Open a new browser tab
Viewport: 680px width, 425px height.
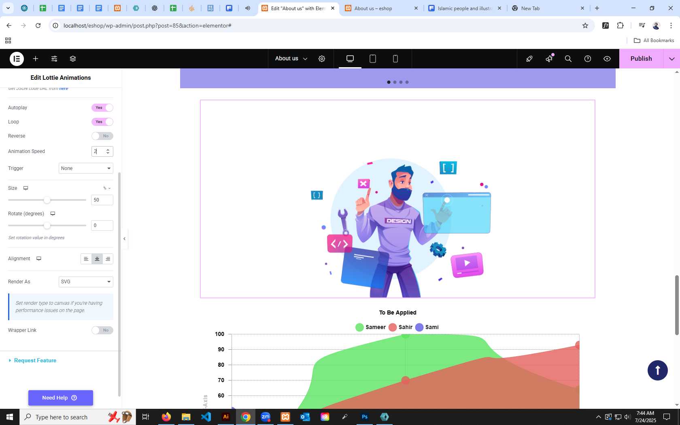click(597, 8)
